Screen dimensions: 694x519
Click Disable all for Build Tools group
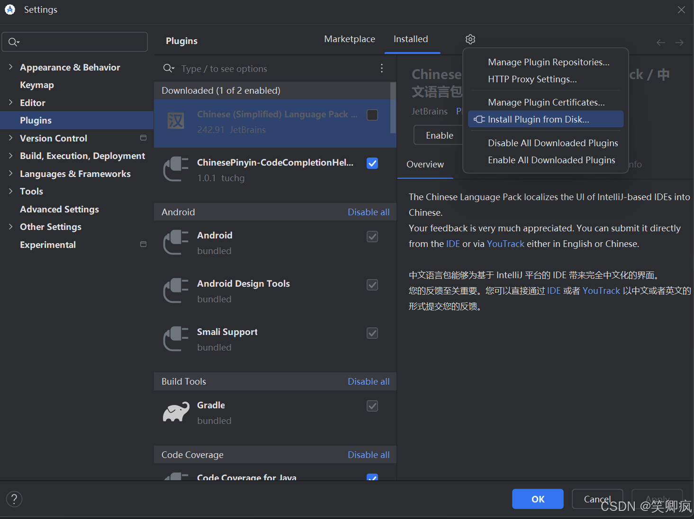[369, 381]
